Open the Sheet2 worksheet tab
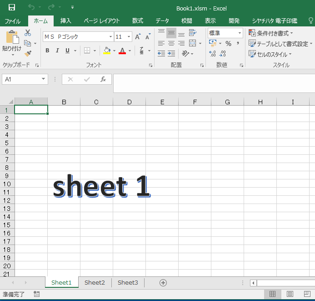 tap(95, 283)
